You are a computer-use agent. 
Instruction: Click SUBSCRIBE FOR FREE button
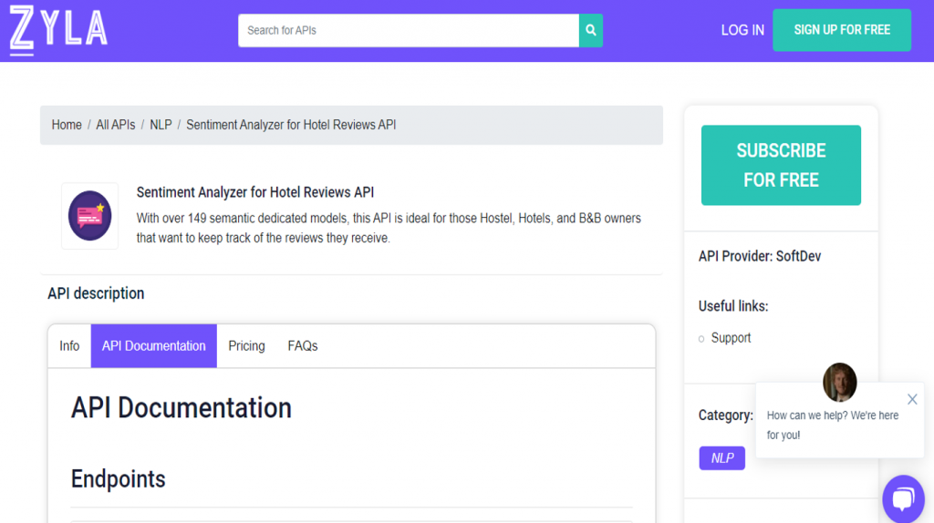781,165
